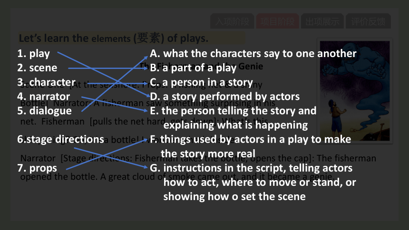Image resolution: width=409 pixels, height=230 pixels.
Task: Select definition F about things used by actors
Action: pyautogui.click(x=251, y=146)
